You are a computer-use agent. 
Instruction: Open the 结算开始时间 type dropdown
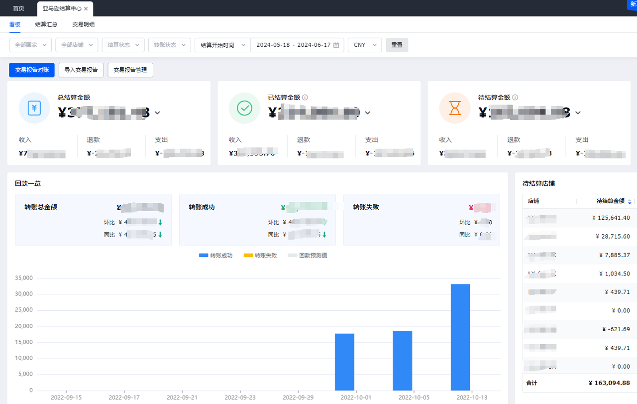point(223,45)
